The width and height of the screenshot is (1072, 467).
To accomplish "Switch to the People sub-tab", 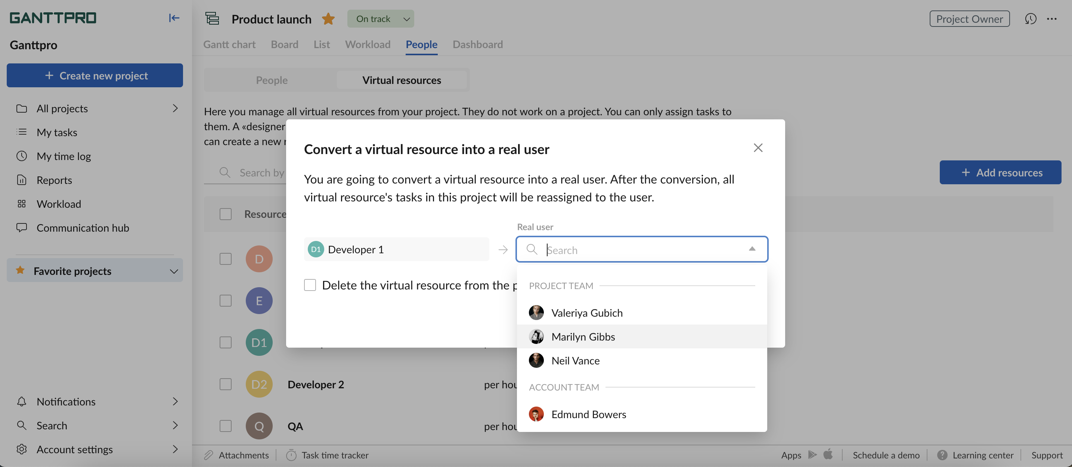I will tap(271, 80).
